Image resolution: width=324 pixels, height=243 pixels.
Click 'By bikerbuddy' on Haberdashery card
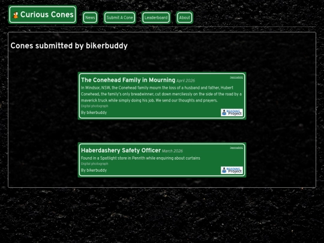[x=94, y=170]
